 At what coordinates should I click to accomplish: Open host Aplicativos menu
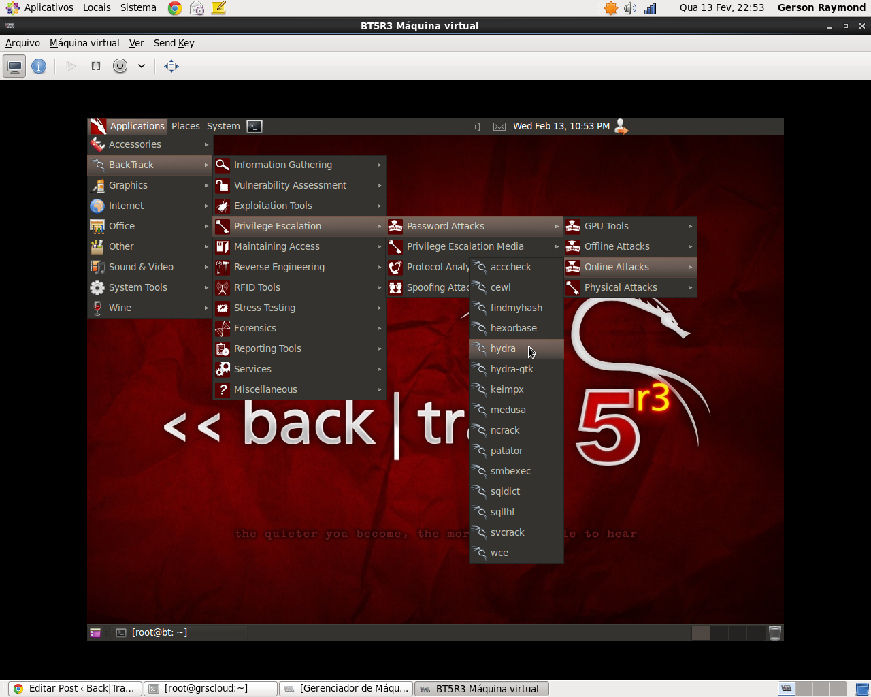tap(39, 8)
